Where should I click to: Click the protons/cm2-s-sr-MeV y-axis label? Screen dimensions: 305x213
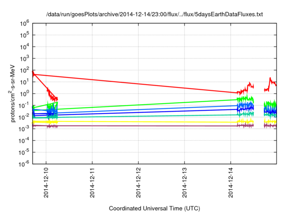pos(12,94)
